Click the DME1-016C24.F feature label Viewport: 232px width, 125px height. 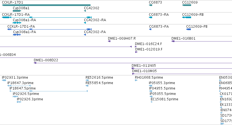click(x=148, y=44)
